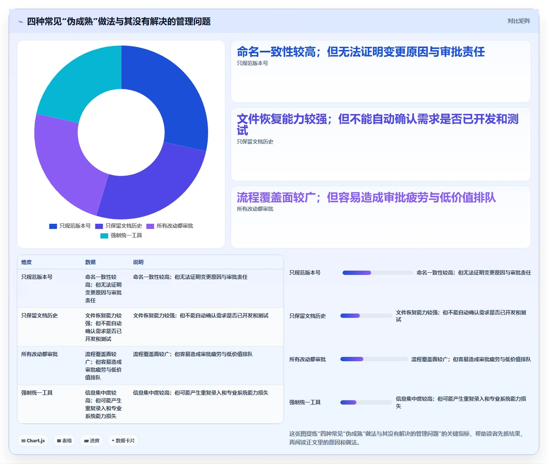Viewport: 548px width, 464px height.
Task: Click the 对比矩阵 label in the header
Action: tap(519, 21)
